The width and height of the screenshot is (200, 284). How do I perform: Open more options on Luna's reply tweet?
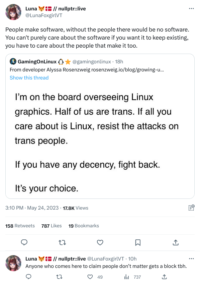tap(191, 259)
